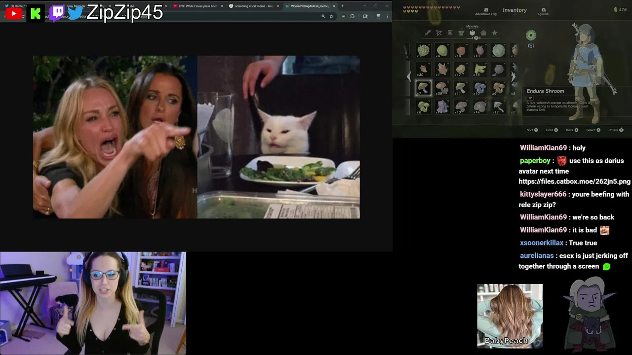Open a new browser tab
The image size is (632, 355).
pyautogui.click(x=343, y=6)
